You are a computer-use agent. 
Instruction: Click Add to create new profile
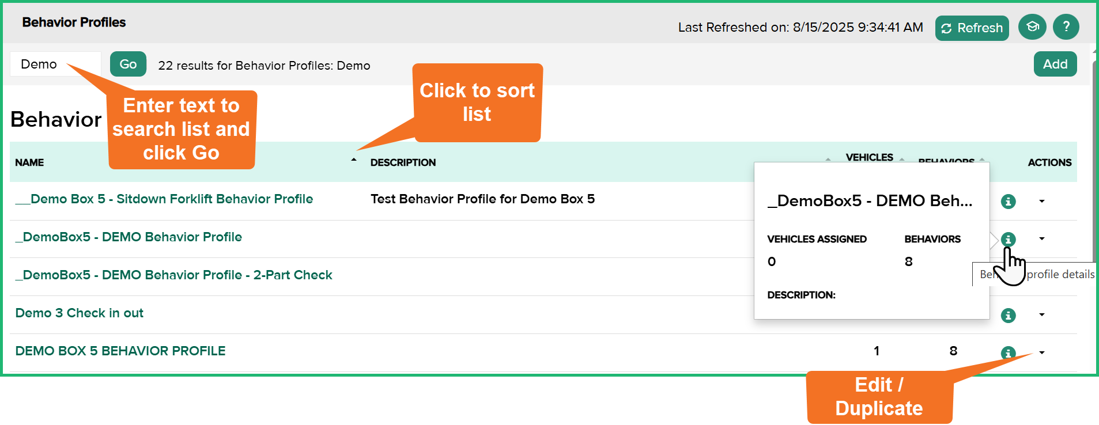(x=1055, y=64)
